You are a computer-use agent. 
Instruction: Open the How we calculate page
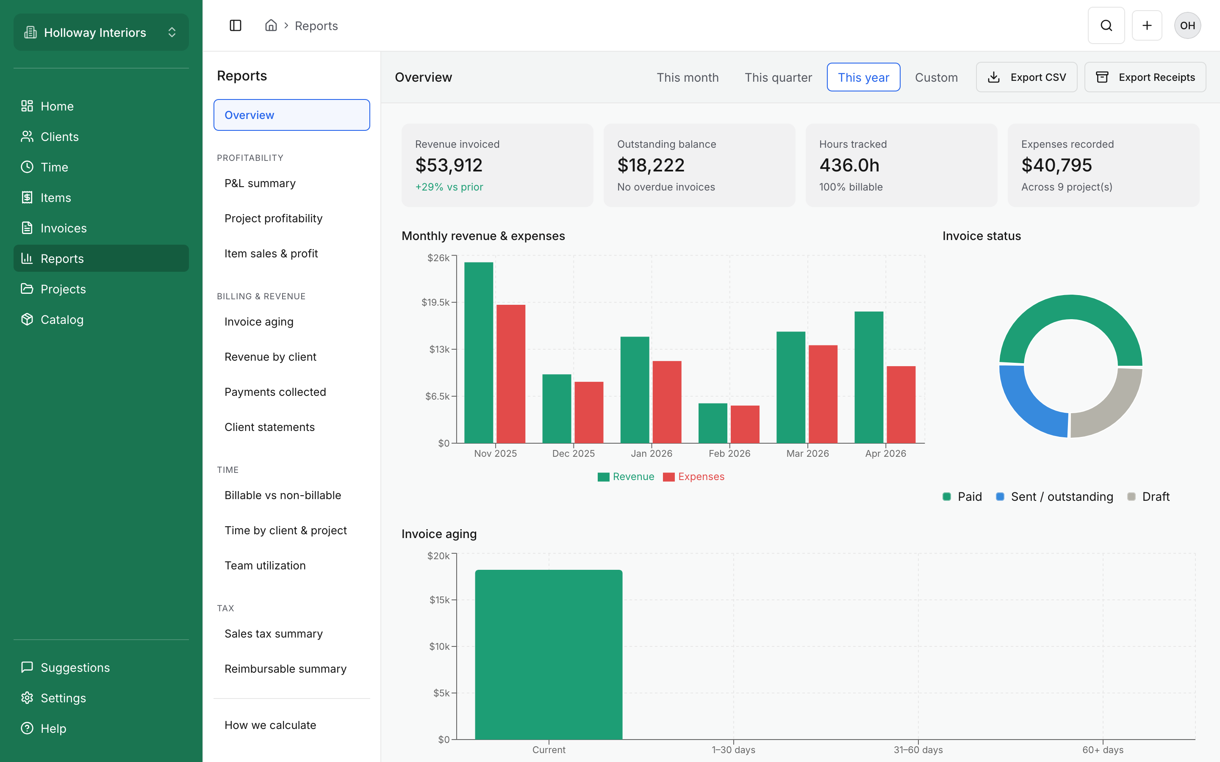click(291, 725)
